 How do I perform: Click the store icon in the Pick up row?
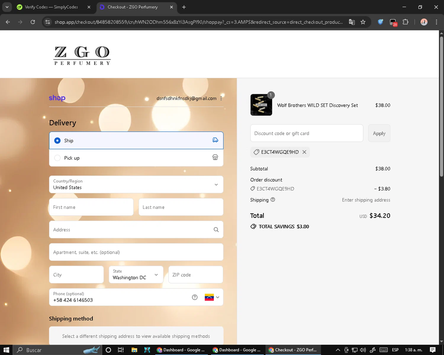pos(215,157)
